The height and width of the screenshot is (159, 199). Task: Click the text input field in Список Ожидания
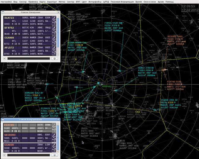pos(28,58)
